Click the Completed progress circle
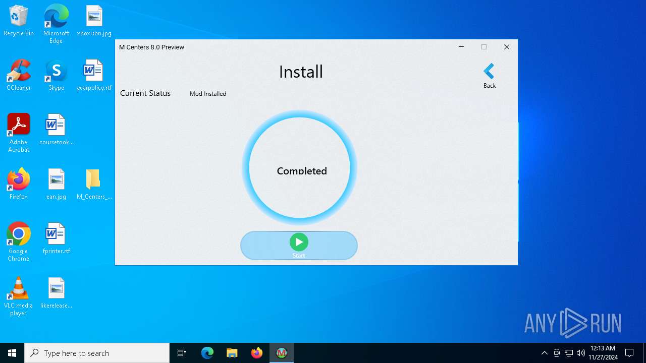Viewport: 646px width, 363px height. click(x=299, y=168)
